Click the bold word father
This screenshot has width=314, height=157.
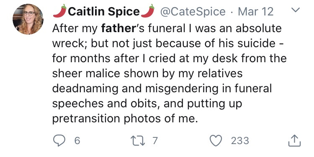click(x=118, y=28)
